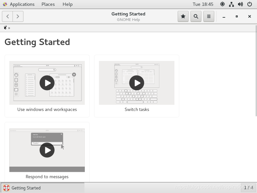Open search with the magnifier button
The image size is (257, 193).
tap(196, 16)
